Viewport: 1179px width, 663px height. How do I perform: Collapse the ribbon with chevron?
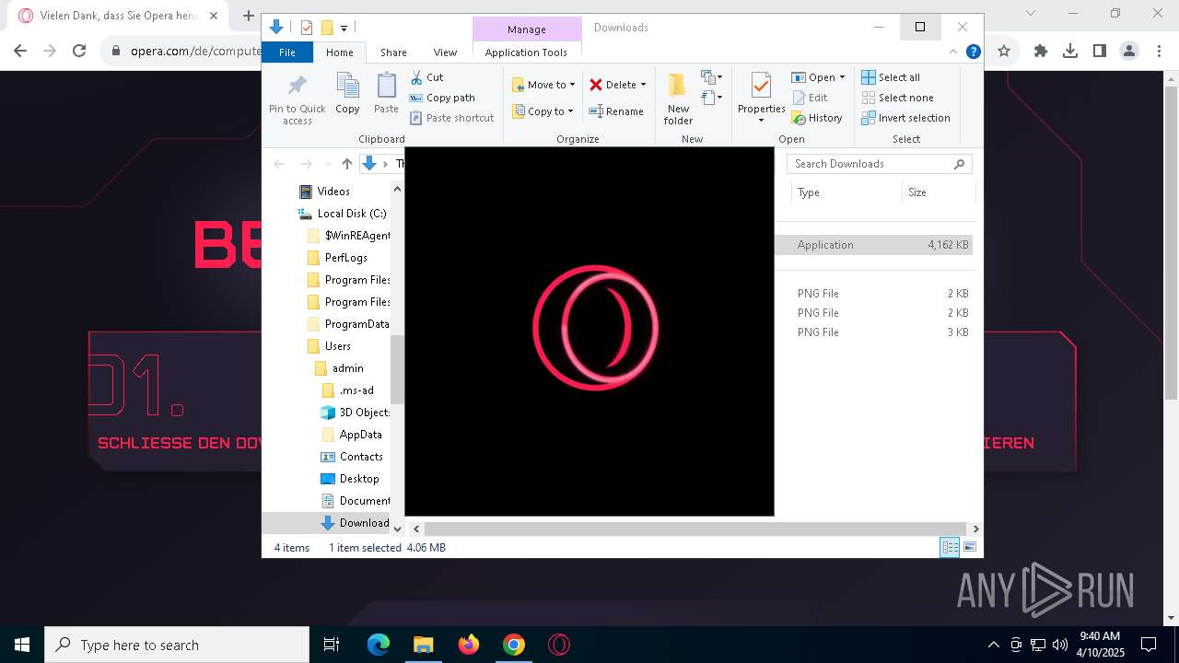tap(955, 52)
